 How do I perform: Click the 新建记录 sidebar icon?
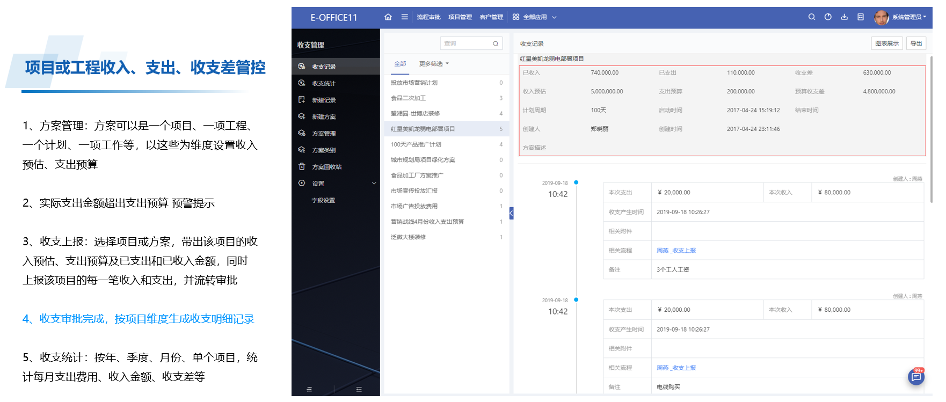point(302,100)
